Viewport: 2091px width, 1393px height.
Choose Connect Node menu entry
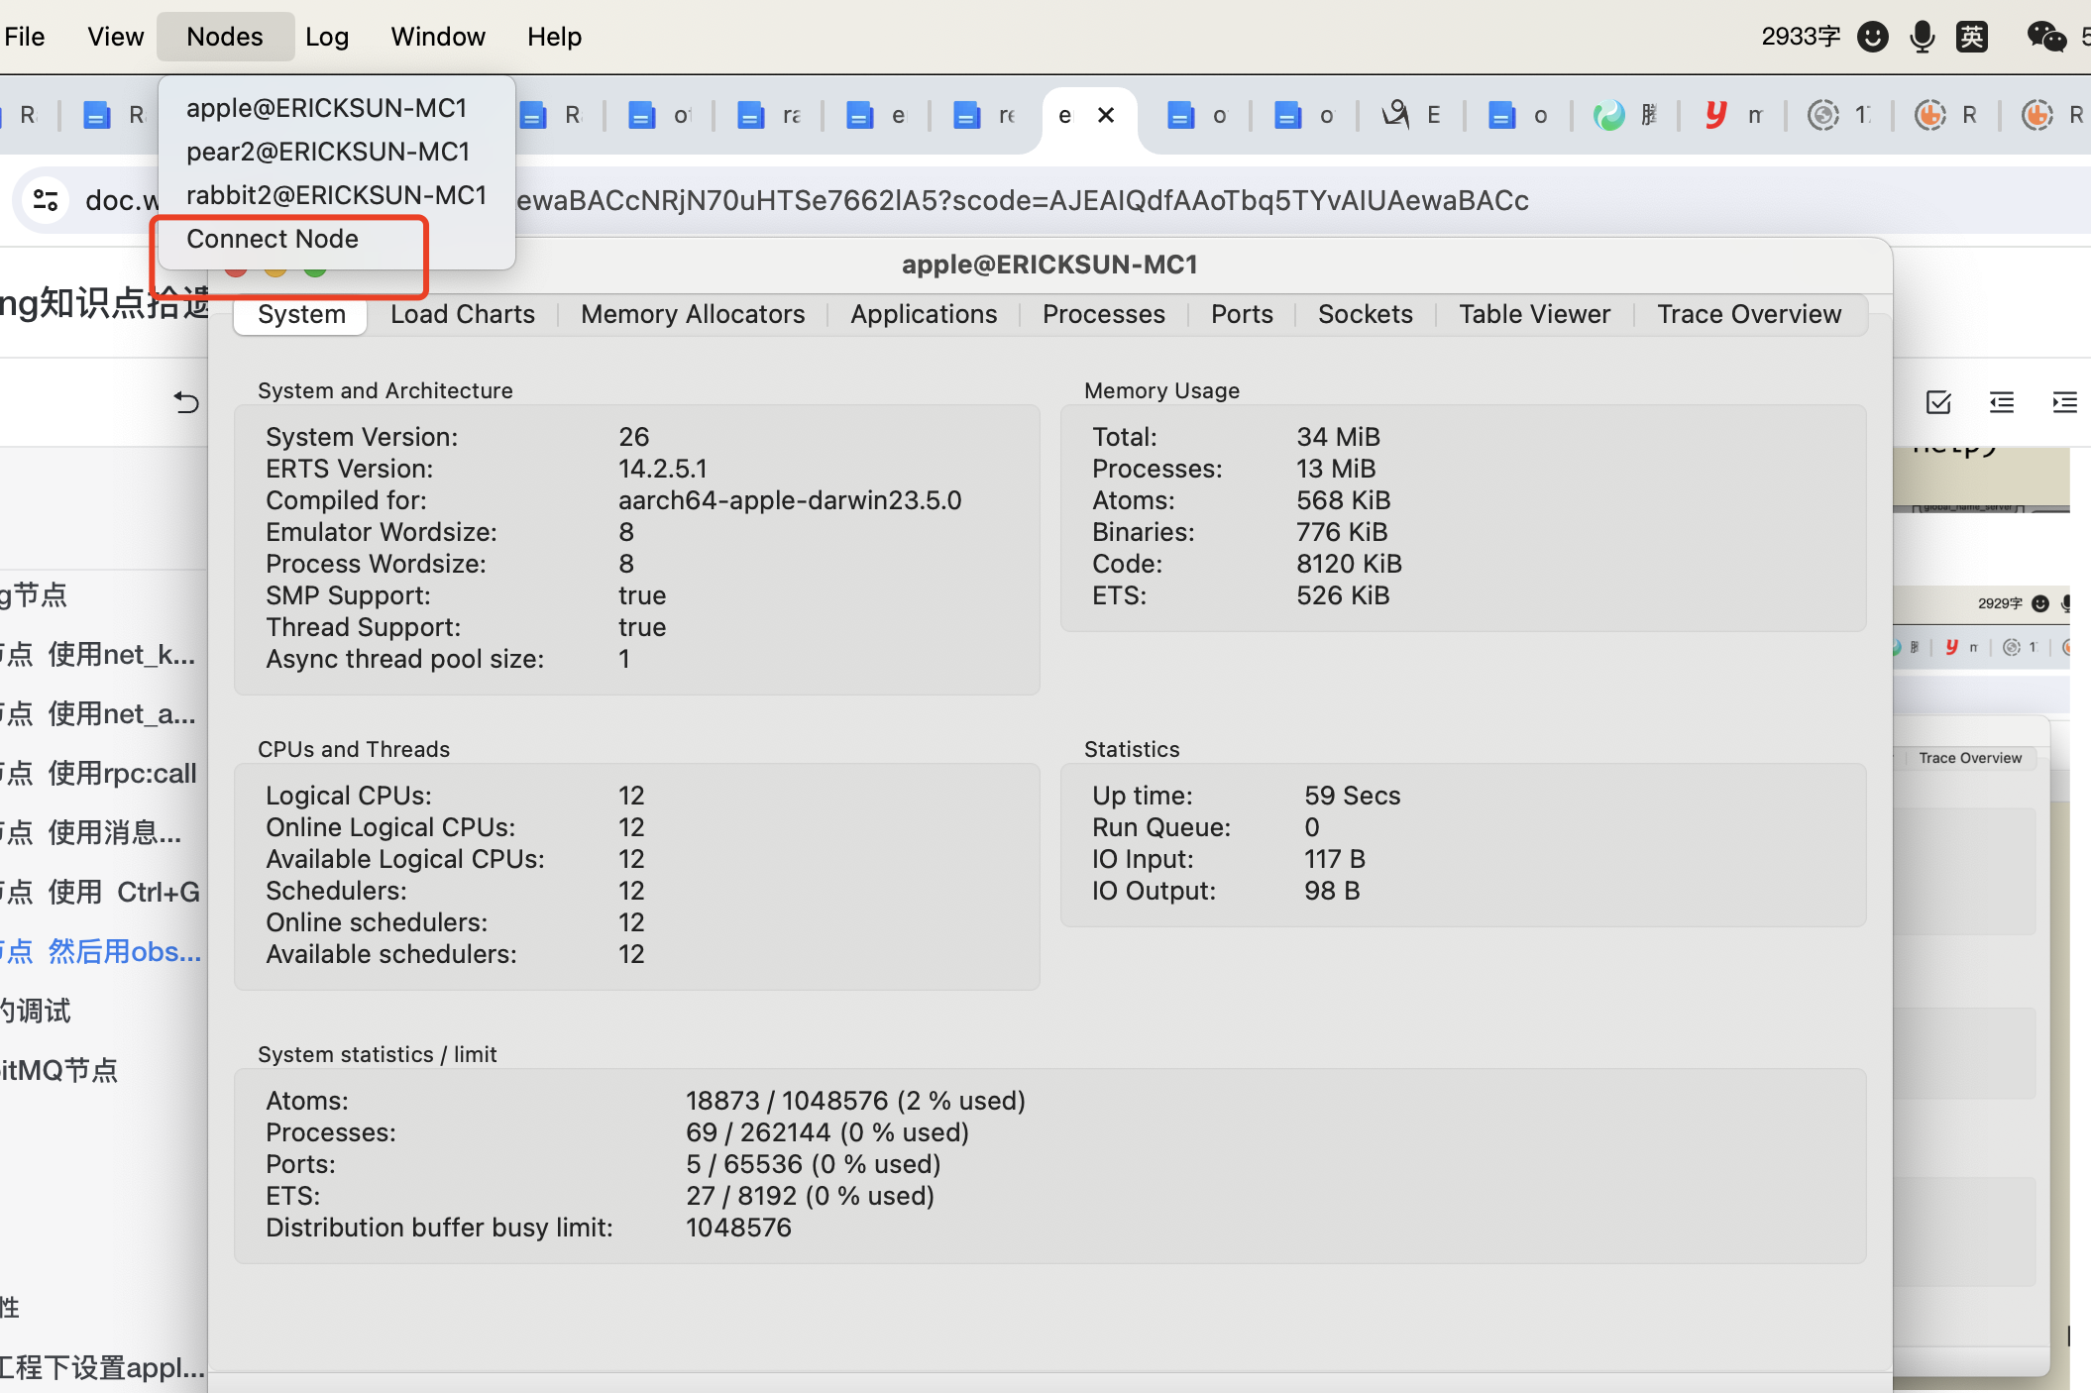pyautogui.click(x=273, y=239)
